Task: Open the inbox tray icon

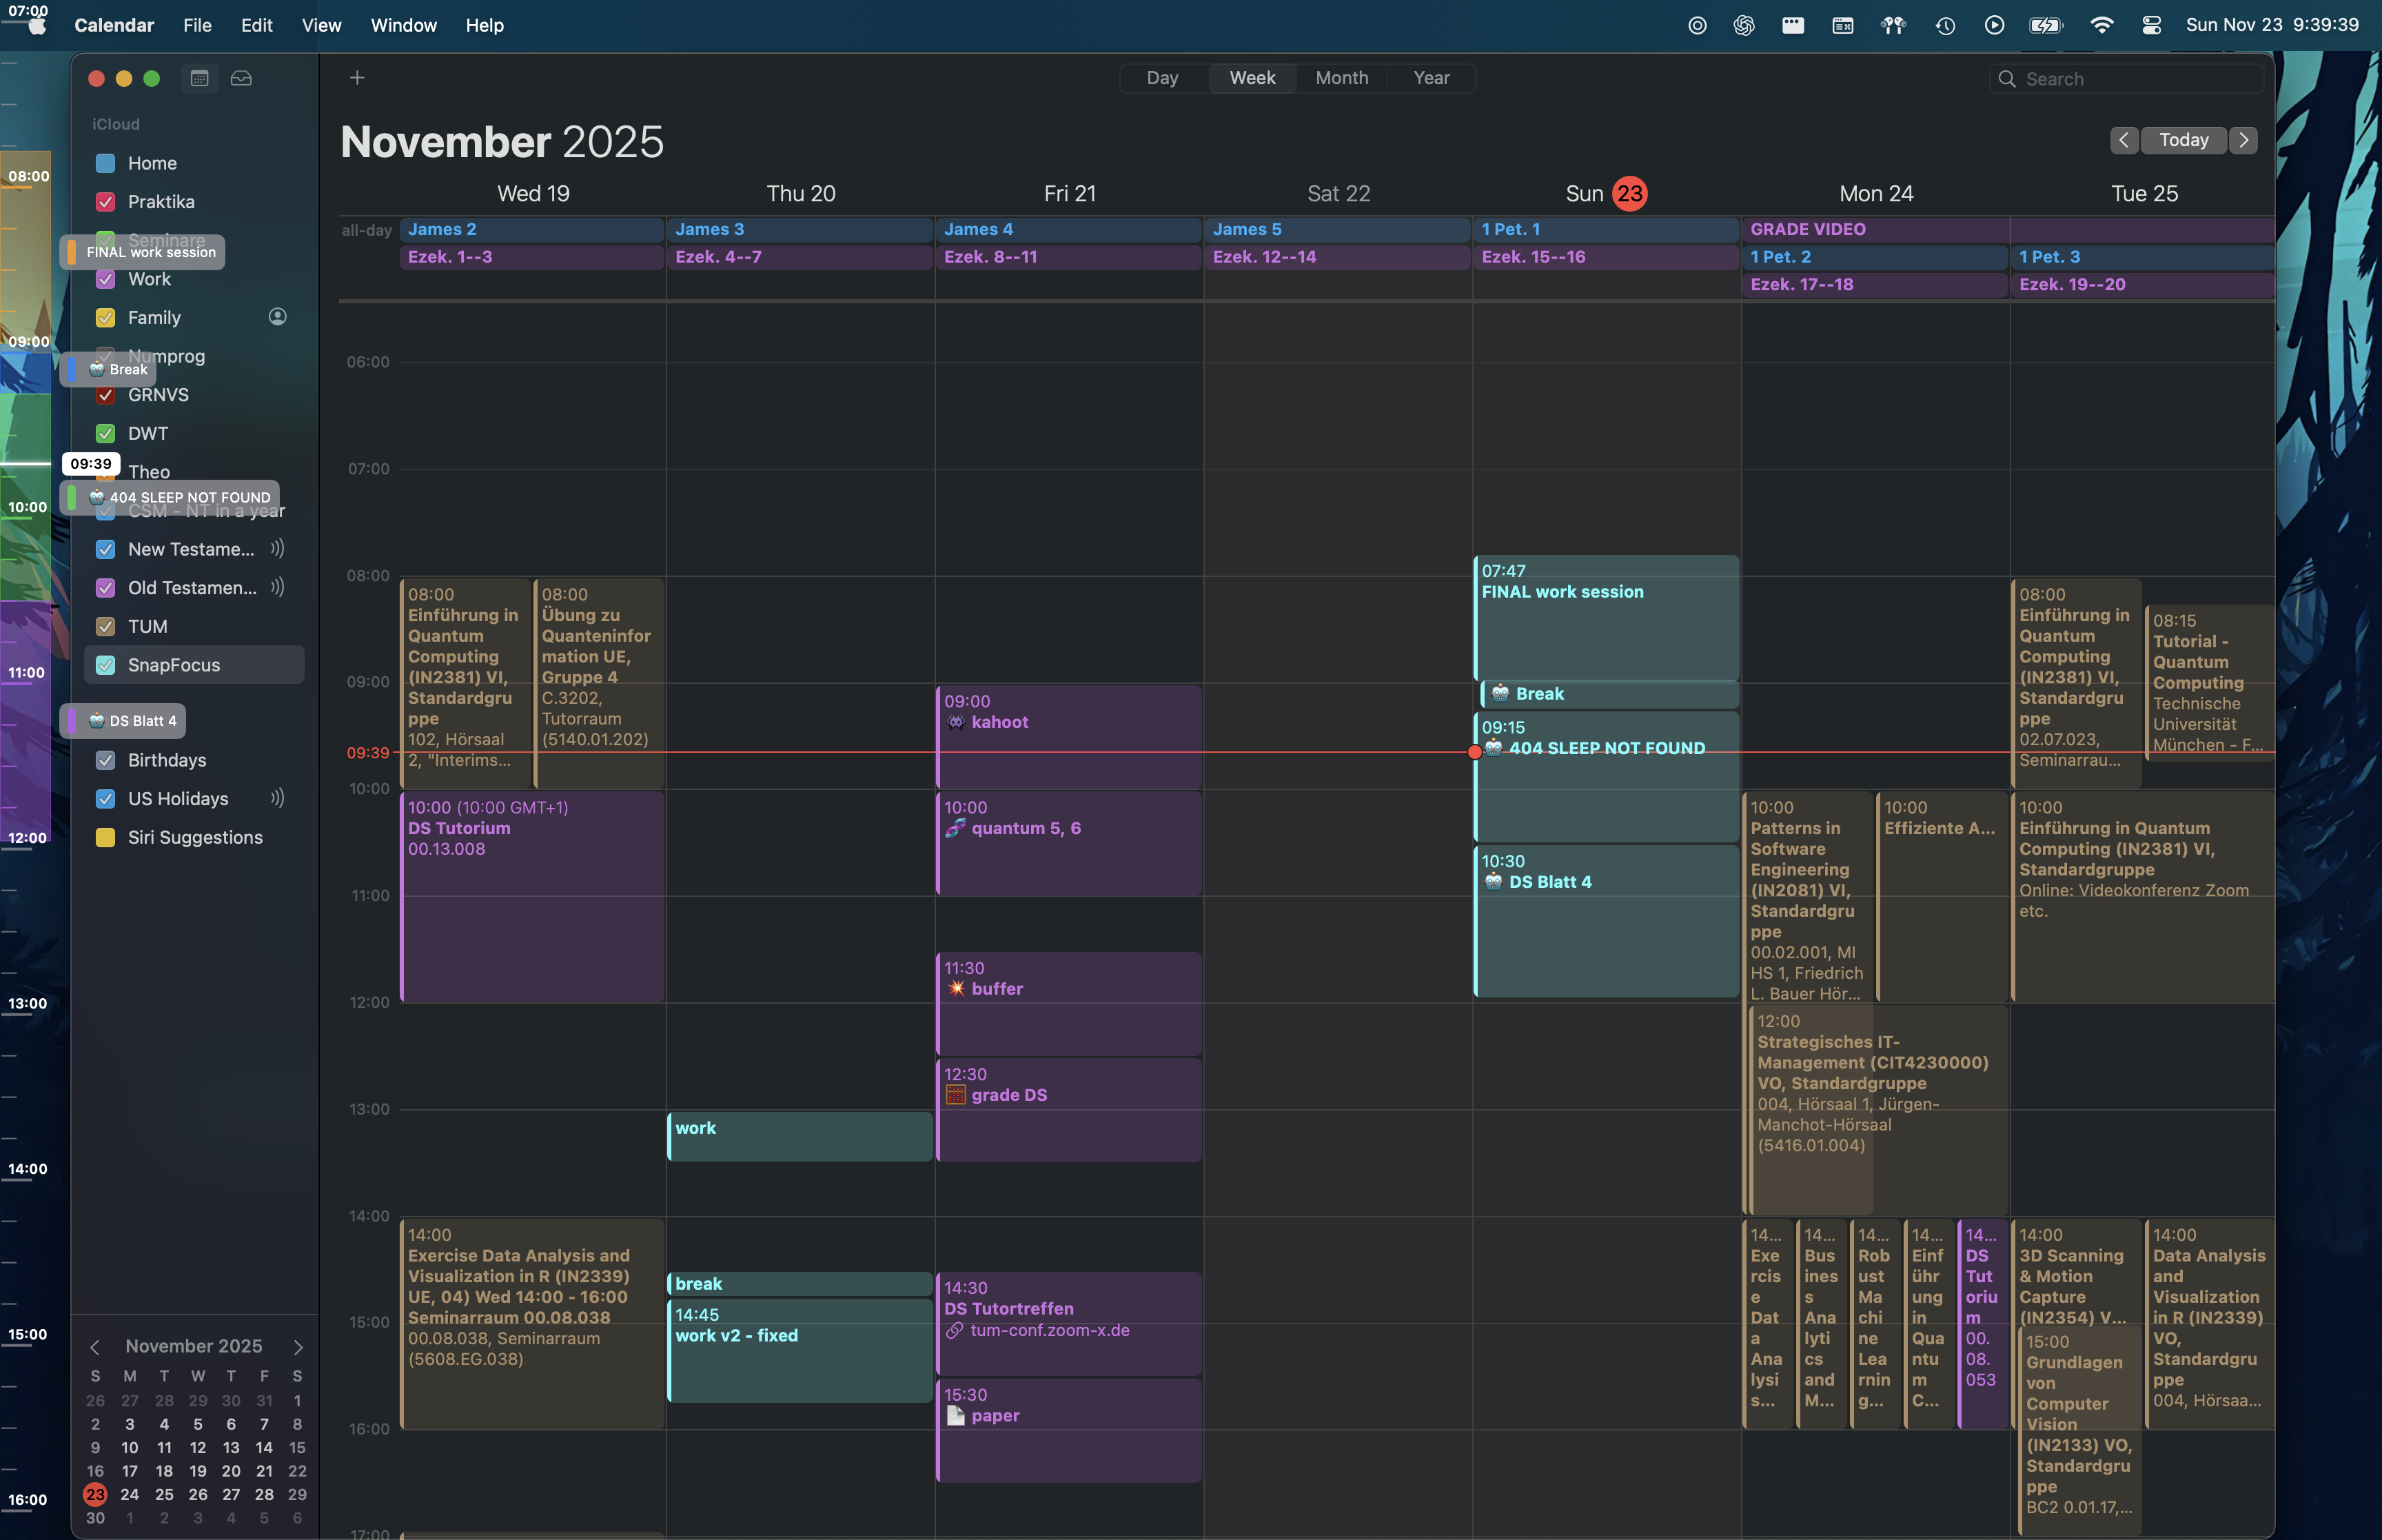Action: [x=241, y=78]
